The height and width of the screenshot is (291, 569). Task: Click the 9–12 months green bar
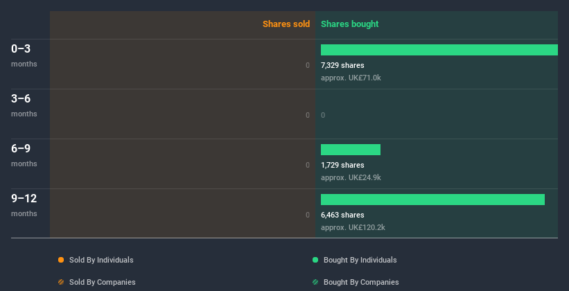click(x=432, y=200)
